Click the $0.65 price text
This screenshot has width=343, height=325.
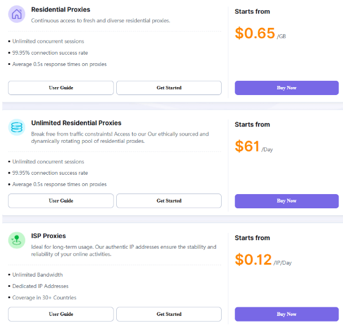click(255, 34)
